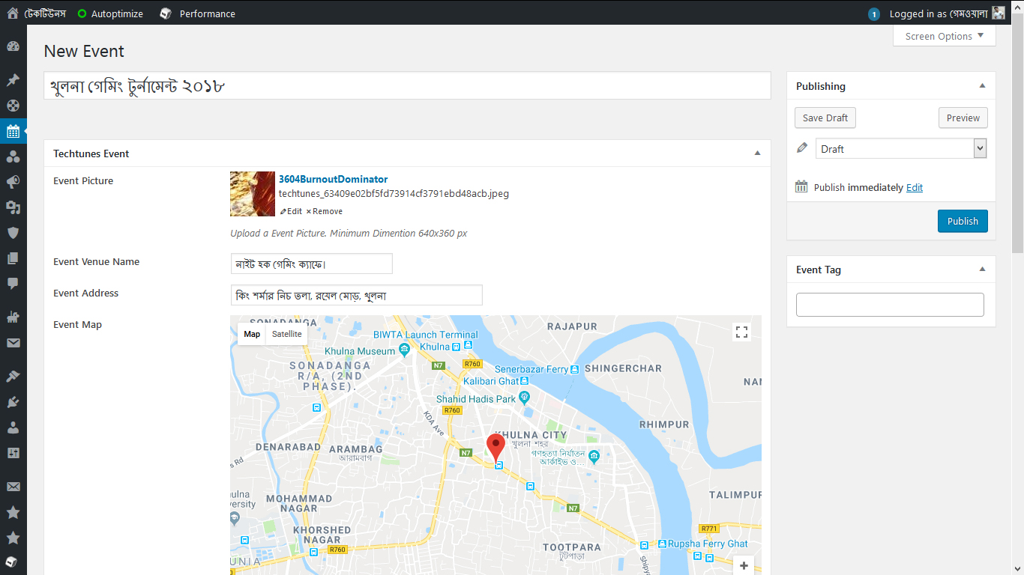Remove the uploaded event picture

[x=325, y=211]
